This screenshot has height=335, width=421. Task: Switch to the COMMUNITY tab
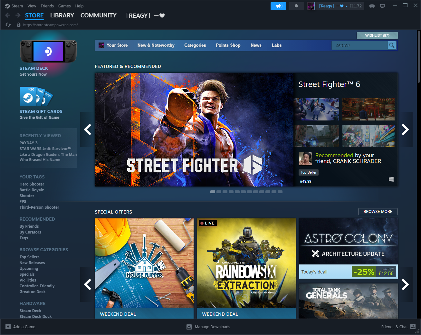98,15
